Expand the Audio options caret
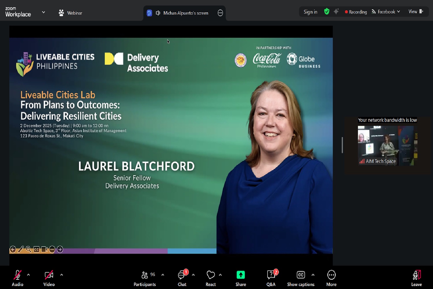 tap(28, 275)
